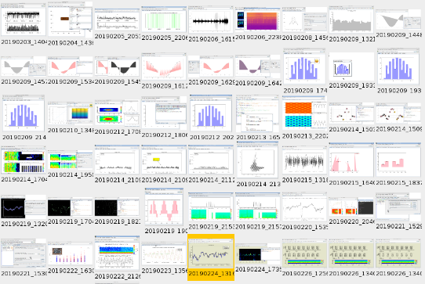Click the 20190220_153 jagged line plot thumbnail
This screenshot has width=425, height=284.
tap(305, 207)
